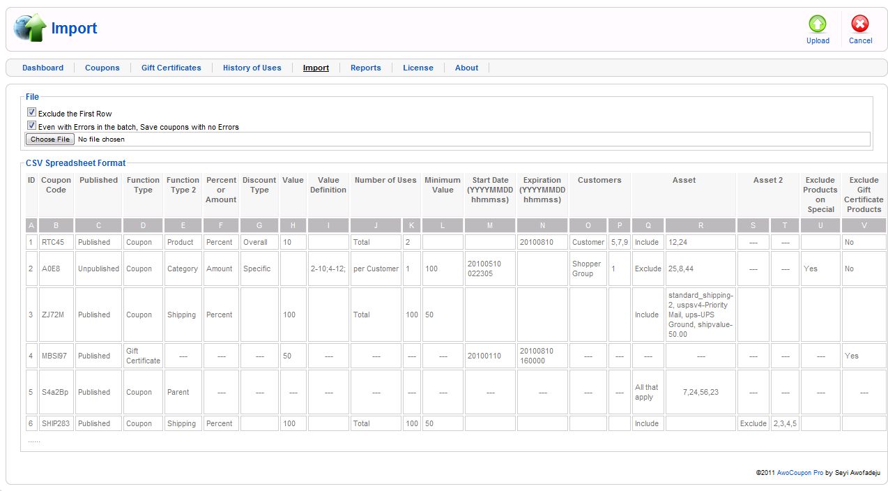The width and height of the screenshot is (888, 491).
Task: Click the Parent function type cell
Action: click(183, 392)
